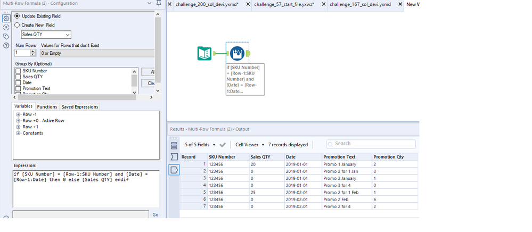532x232 pixels.
Task: Switch to Saved Expressions tab
Action: [80, 106]
